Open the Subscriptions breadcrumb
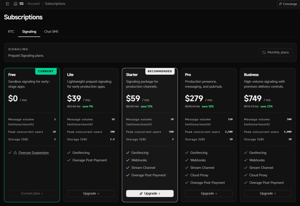This screenshot has width=300, height=206. [x=55, y=4]
